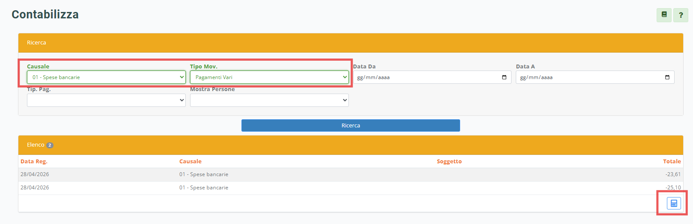
Task: Sort by Soggetto column header
Action: point(449,162)
